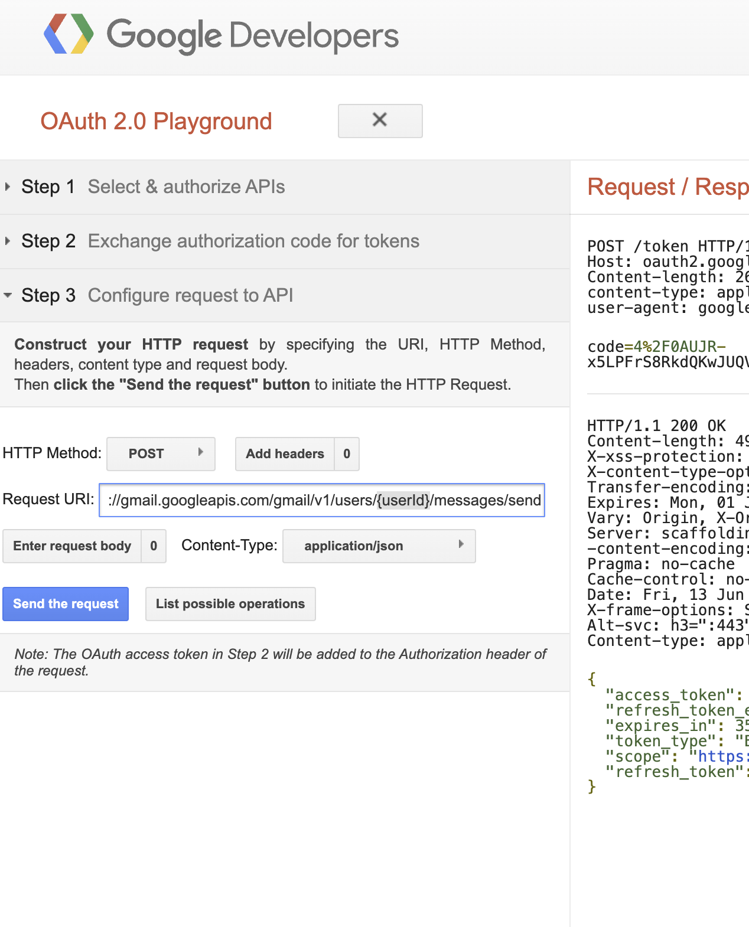
Task: Click the request body count badge showing 0
Action: click(x=154, y=546)
